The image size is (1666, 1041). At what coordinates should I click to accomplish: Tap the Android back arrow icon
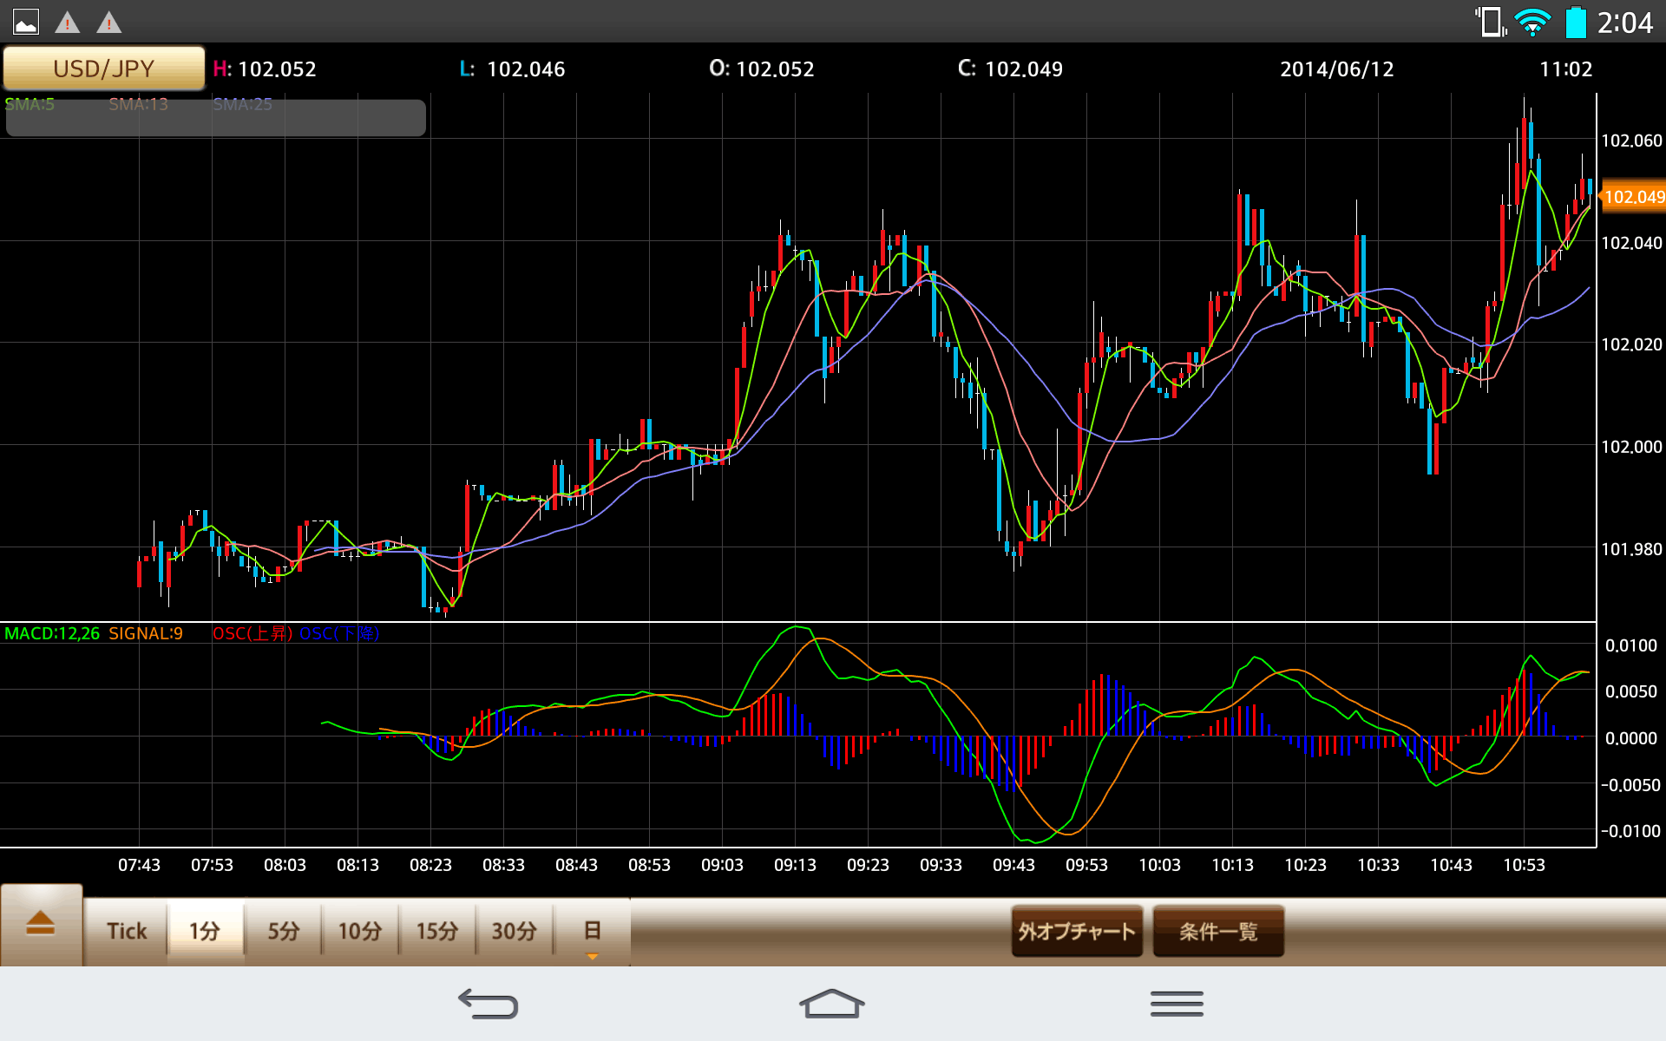coord(488,1004)
